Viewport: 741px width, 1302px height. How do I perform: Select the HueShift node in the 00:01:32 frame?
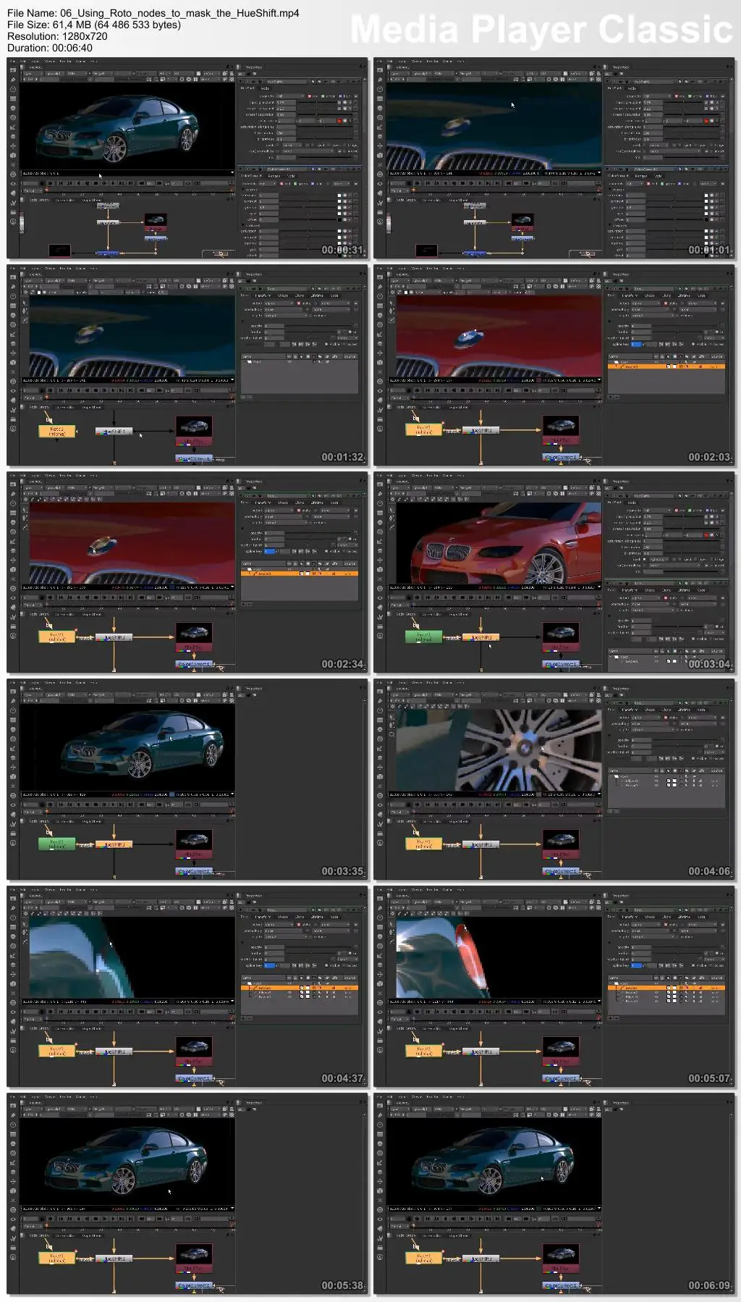pyautogui.click(x=114, y=431)
